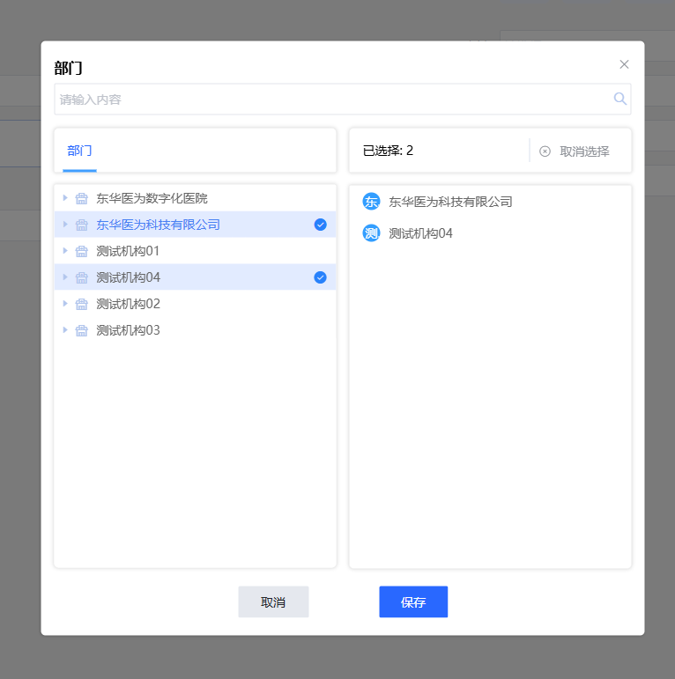Viewport: 675px width, 679px height.
Task: Switch to the 部门 tab
Action: tap(79, 151)
